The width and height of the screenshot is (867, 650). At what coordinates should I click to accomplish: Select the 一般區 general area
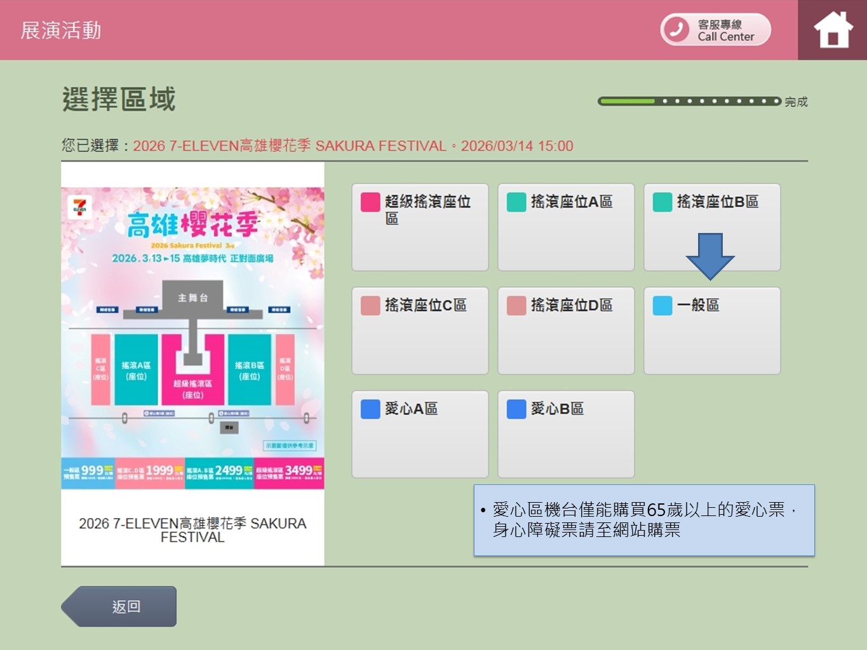click(x=711, y=330)
